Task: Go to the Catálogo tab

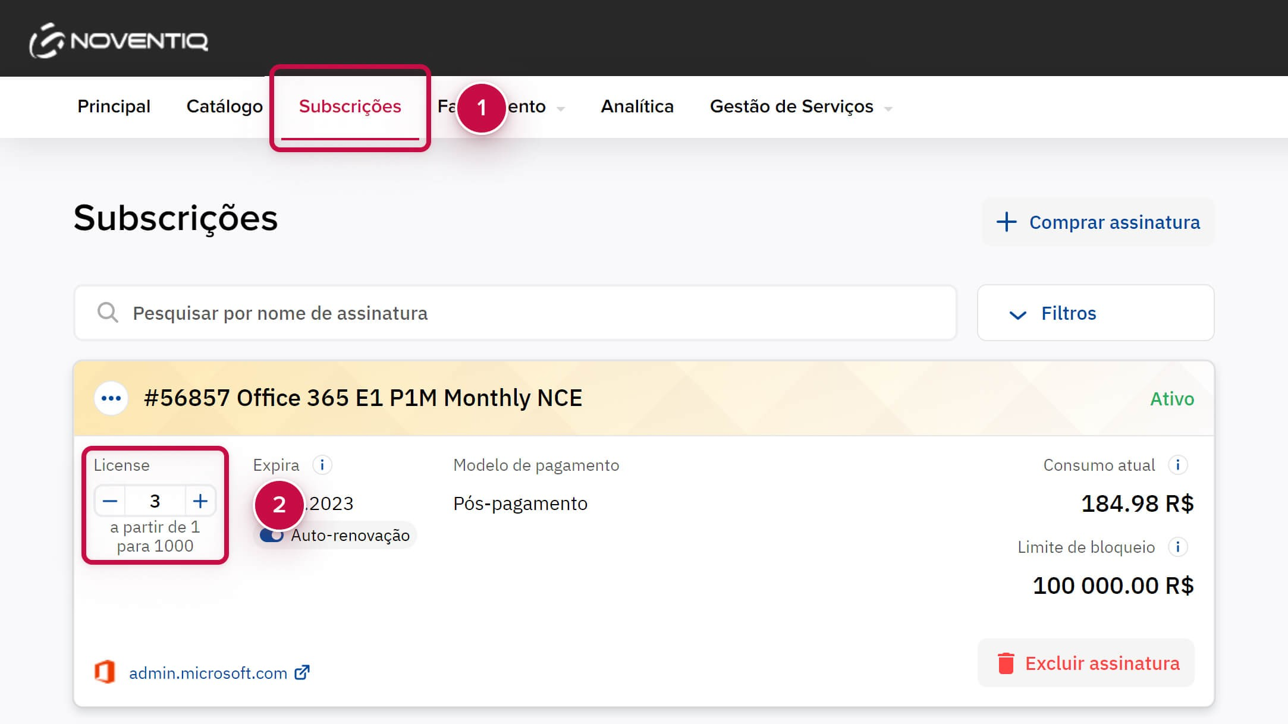Action: [224, 106]
